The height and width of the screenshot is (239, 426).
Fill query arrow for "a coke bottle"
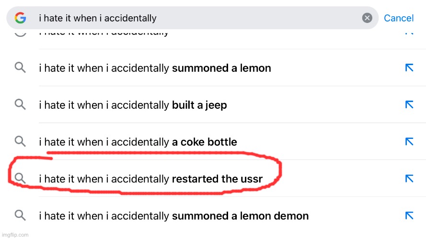(x=409, y=141)
